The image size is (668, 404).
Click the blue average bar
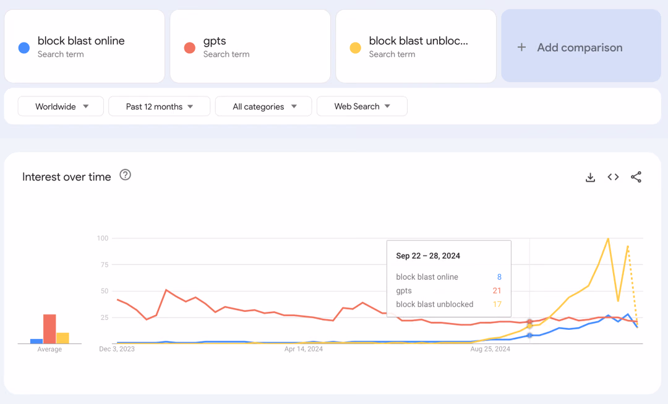36,341
